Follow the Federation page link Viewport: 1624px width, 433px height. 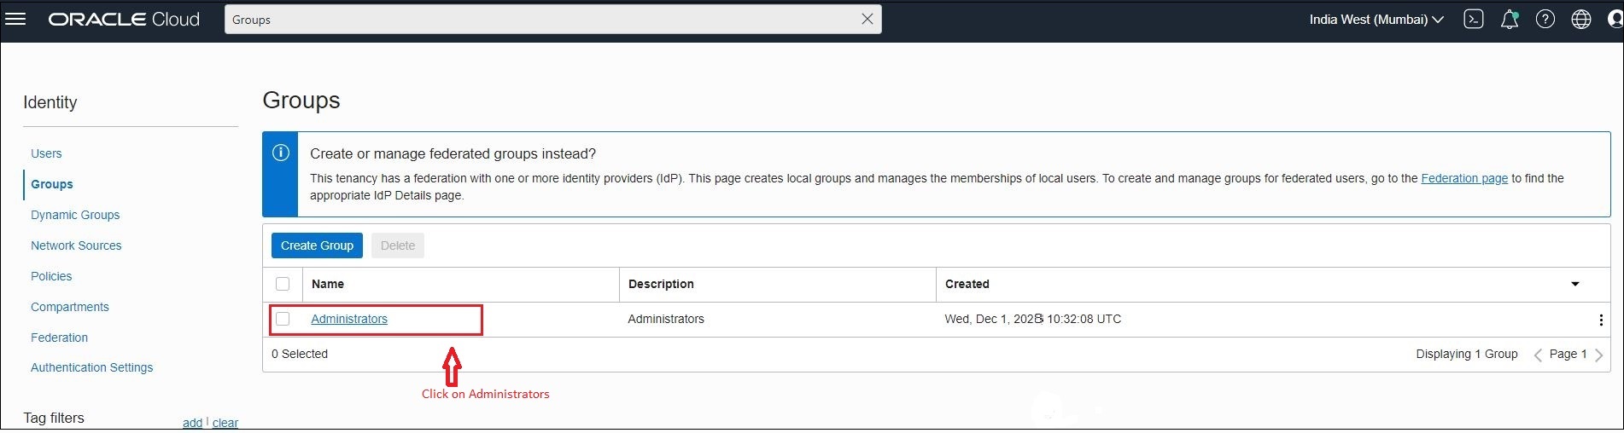tap(1464, 178)
